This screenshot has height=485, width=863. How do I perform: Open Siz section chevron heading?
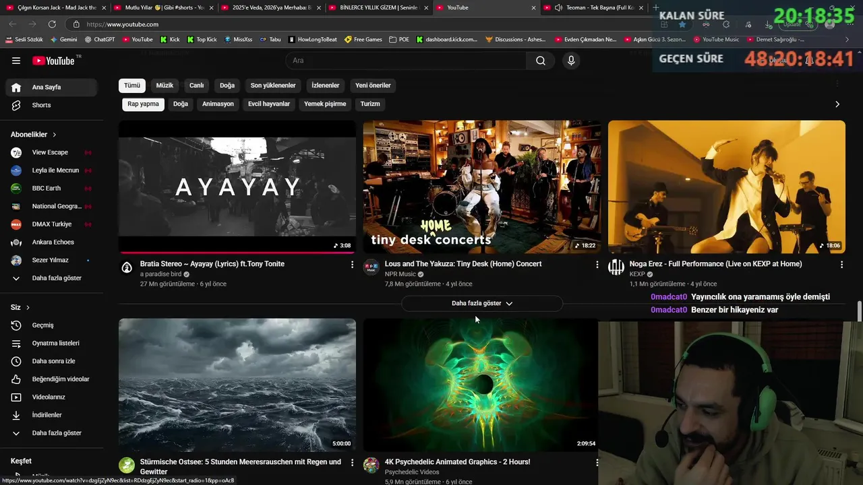[20, 307]
